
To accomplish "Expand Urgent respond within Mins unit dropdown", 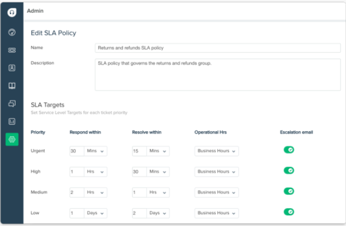I will [x=95, y=151].
